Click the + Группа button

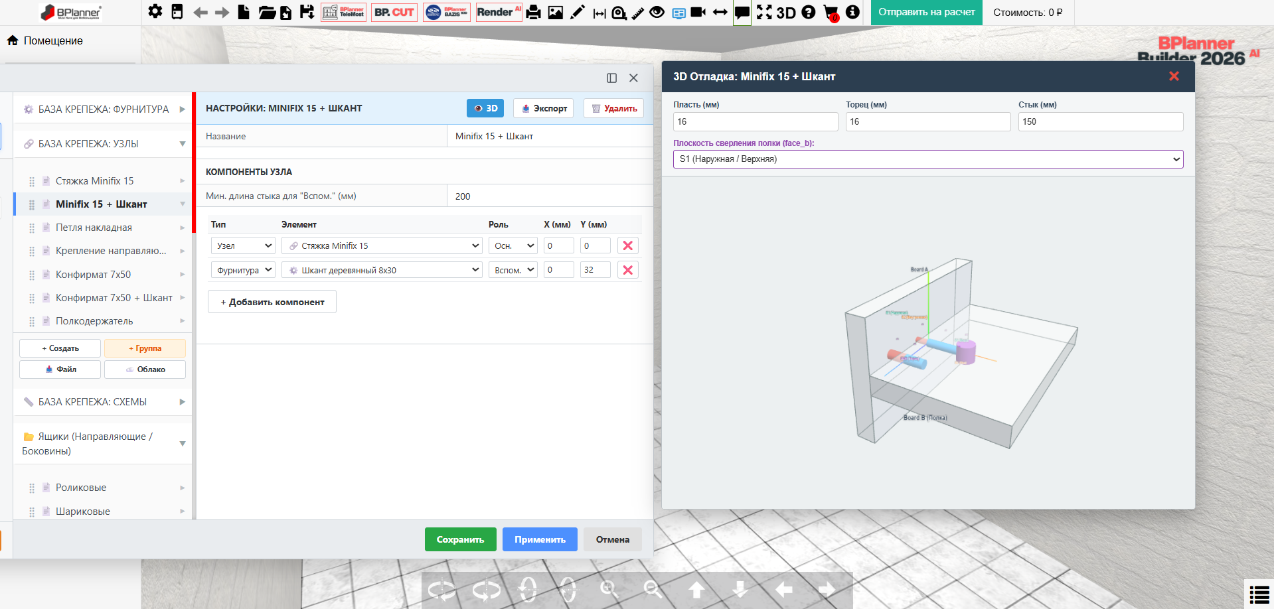(x=145, y=348)
